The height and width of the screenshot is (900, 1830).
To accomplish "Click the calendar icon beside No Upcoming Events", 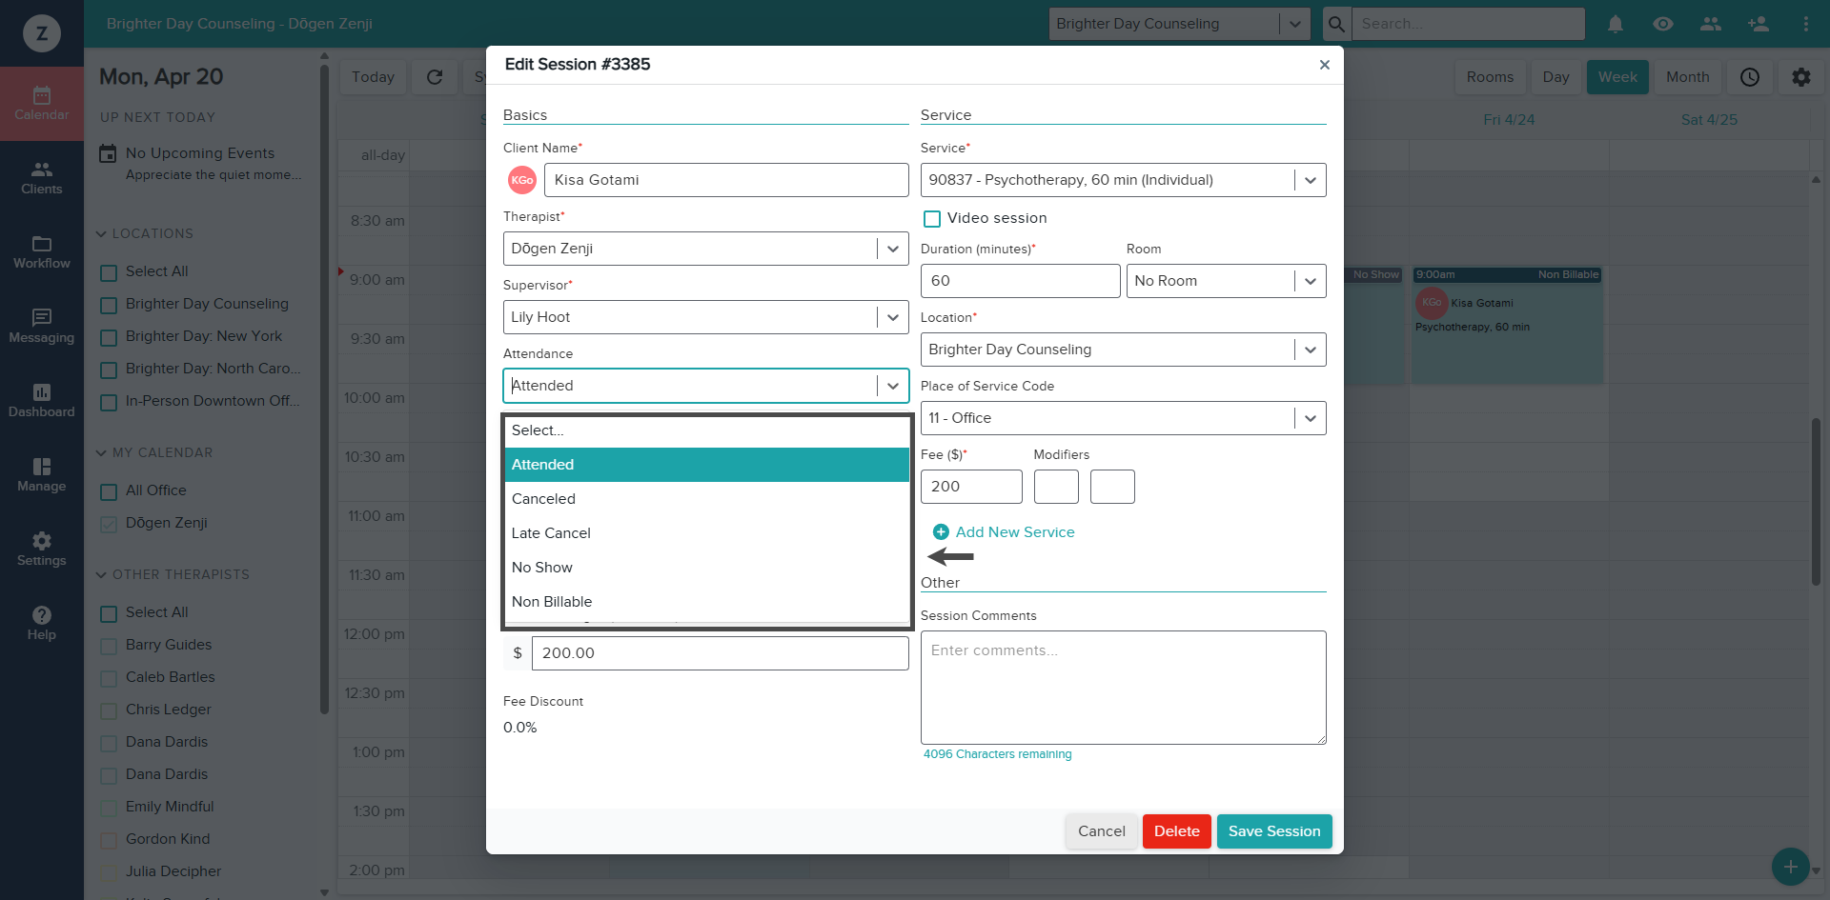I will click(109, 153).
